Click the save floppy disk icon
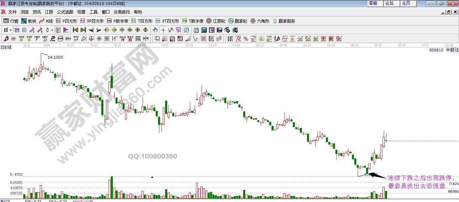Viewport: 459px width, 202px height. (220, 30)
